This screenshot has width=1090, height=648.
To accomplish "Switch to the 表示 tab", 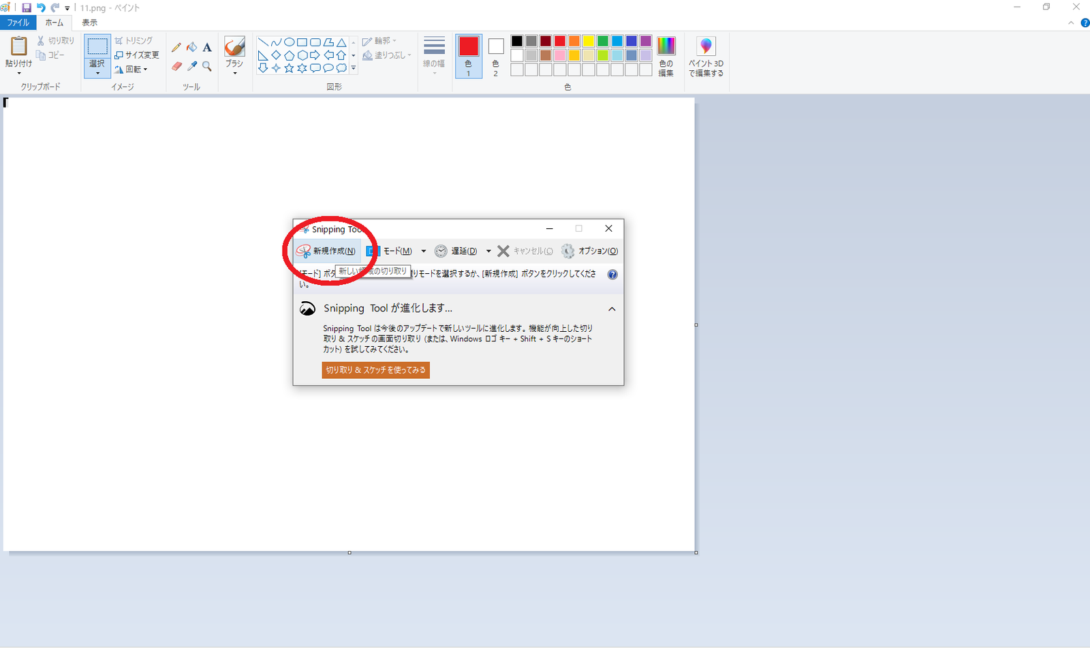I will tap(89, 22).
